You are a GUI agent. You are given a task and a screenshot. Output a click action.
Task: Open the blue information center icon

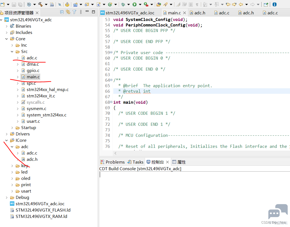click(275, 4)
